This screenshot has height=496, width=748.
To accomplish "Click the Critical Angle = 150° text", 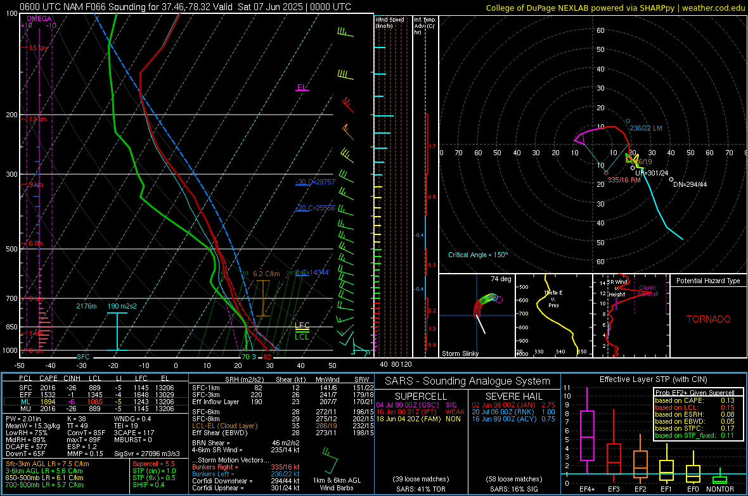I will [478, 255].
